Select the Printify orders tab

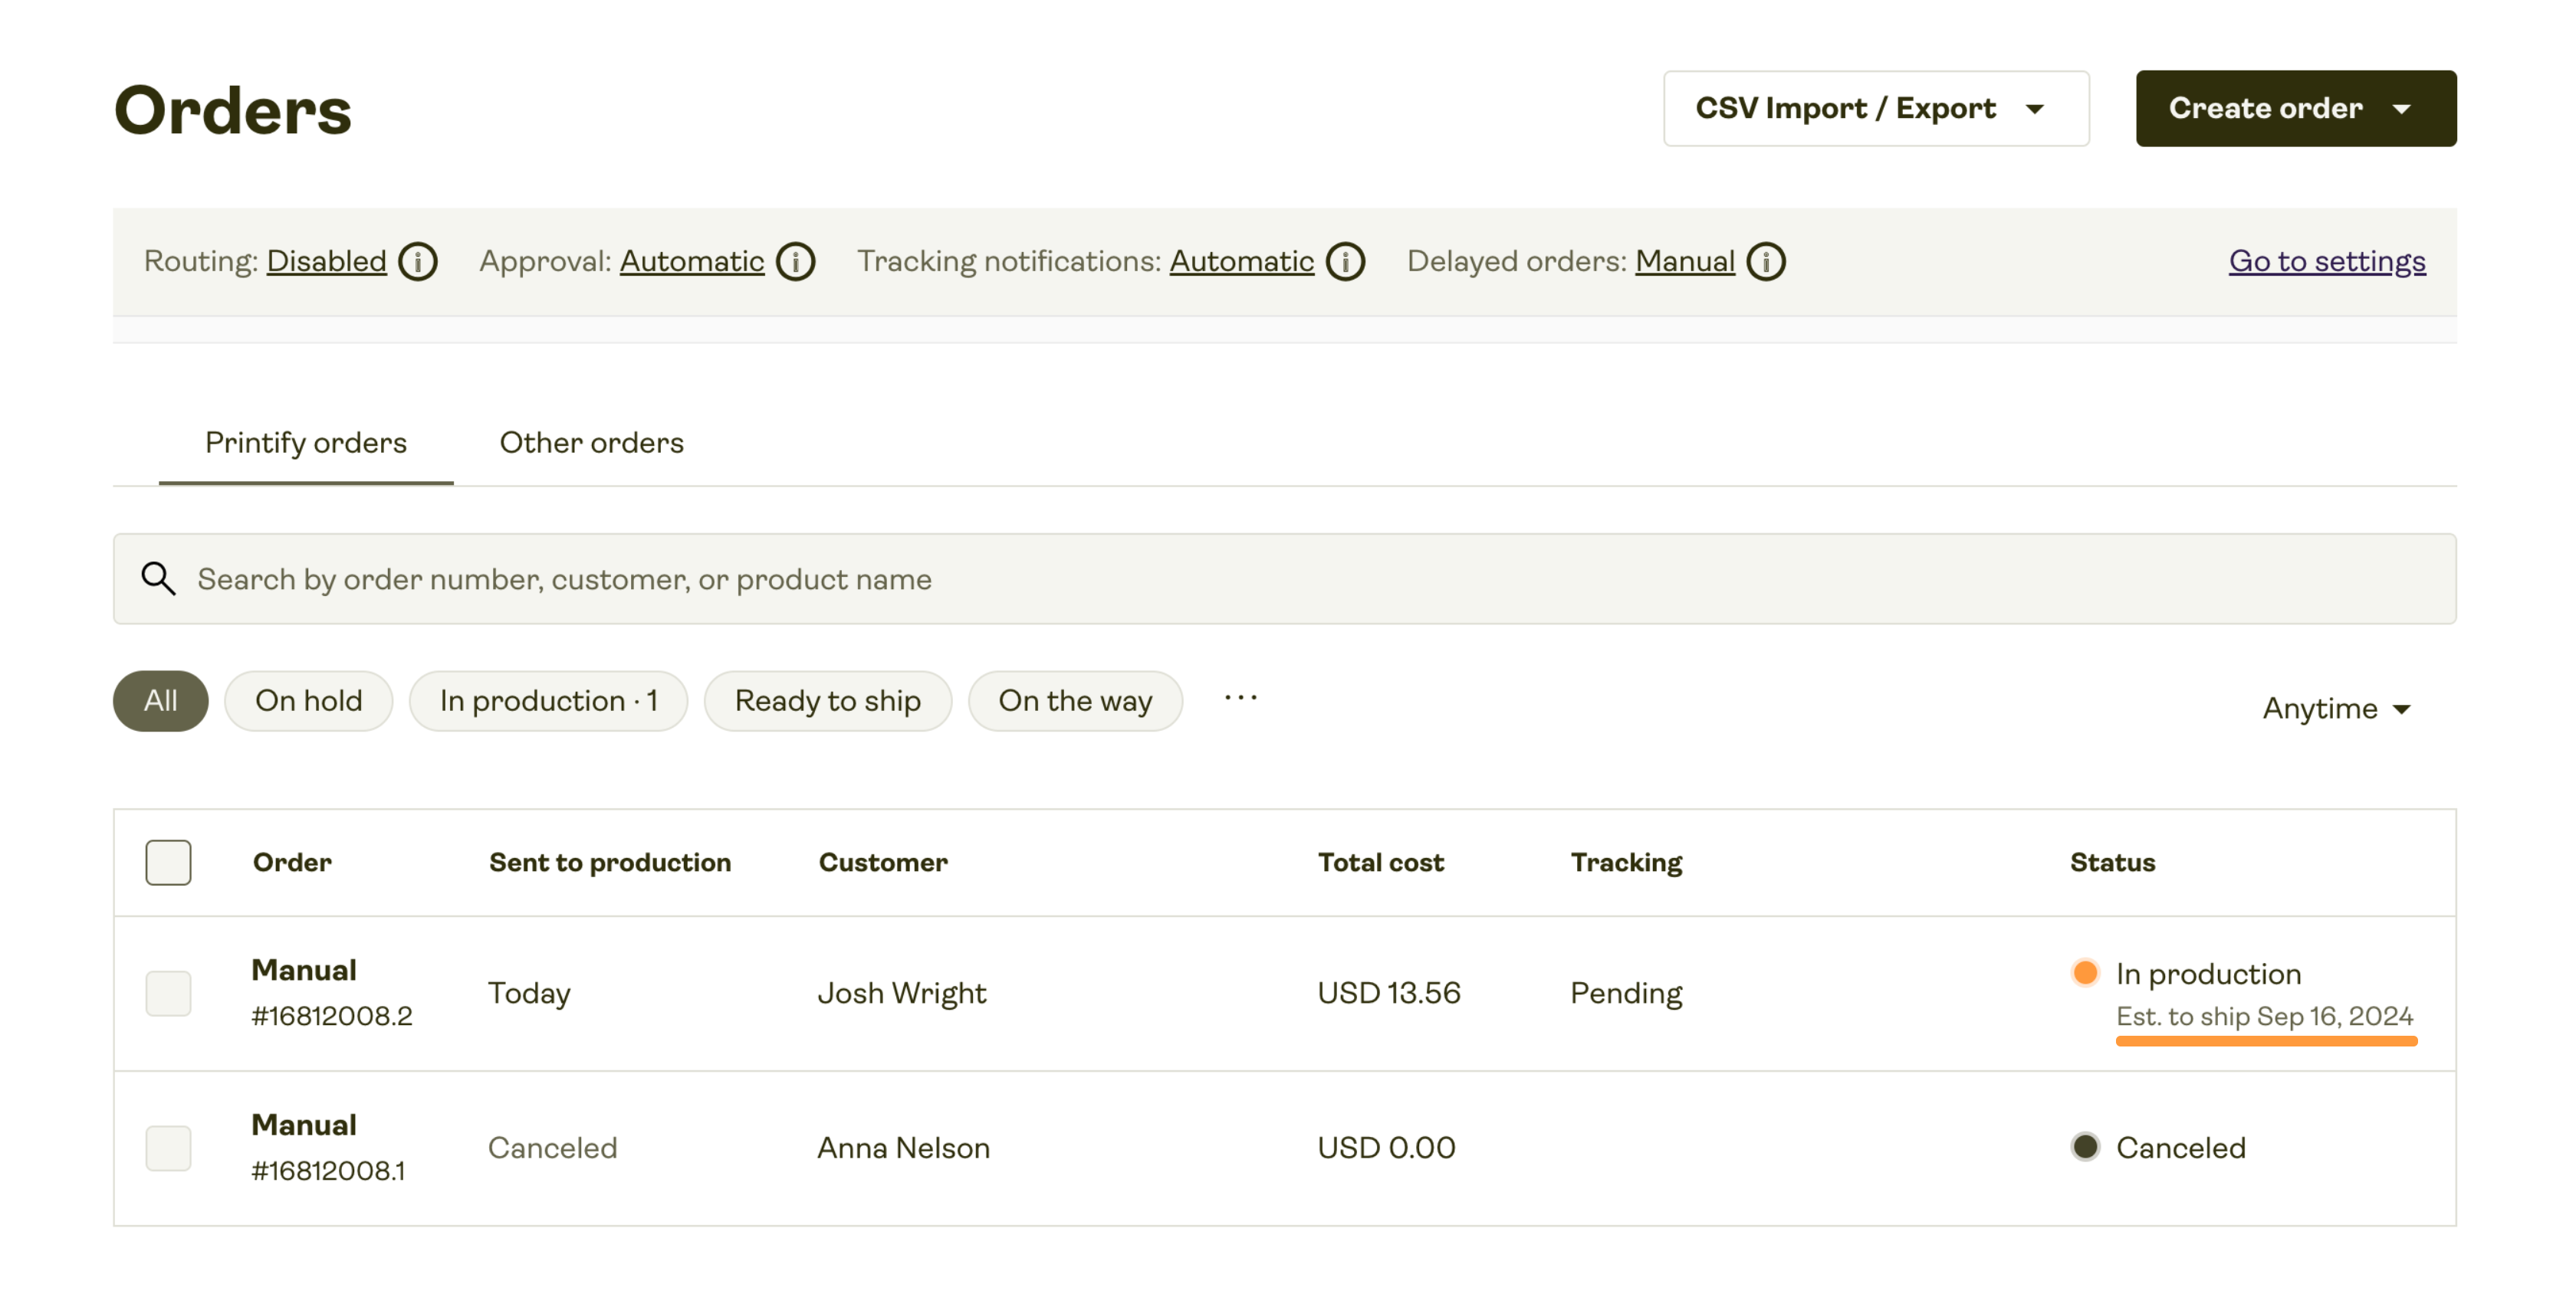306,443
